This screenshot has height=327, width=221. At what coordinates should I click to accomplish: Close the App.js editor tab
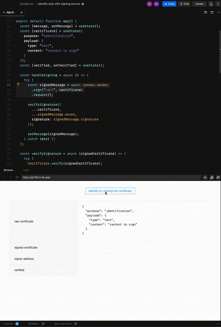(21, 12)
